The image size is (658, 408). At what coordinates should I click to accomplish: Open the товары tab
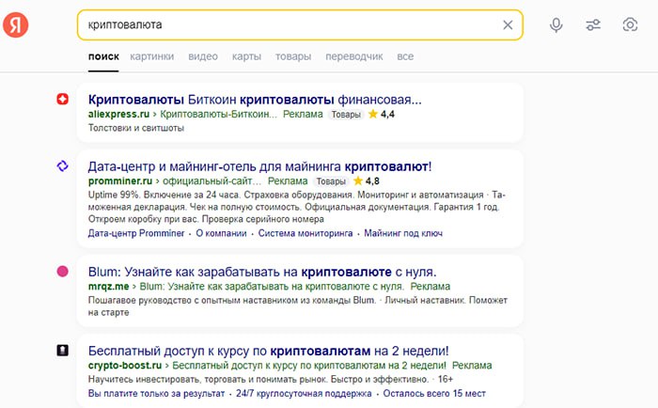(293, 56)
